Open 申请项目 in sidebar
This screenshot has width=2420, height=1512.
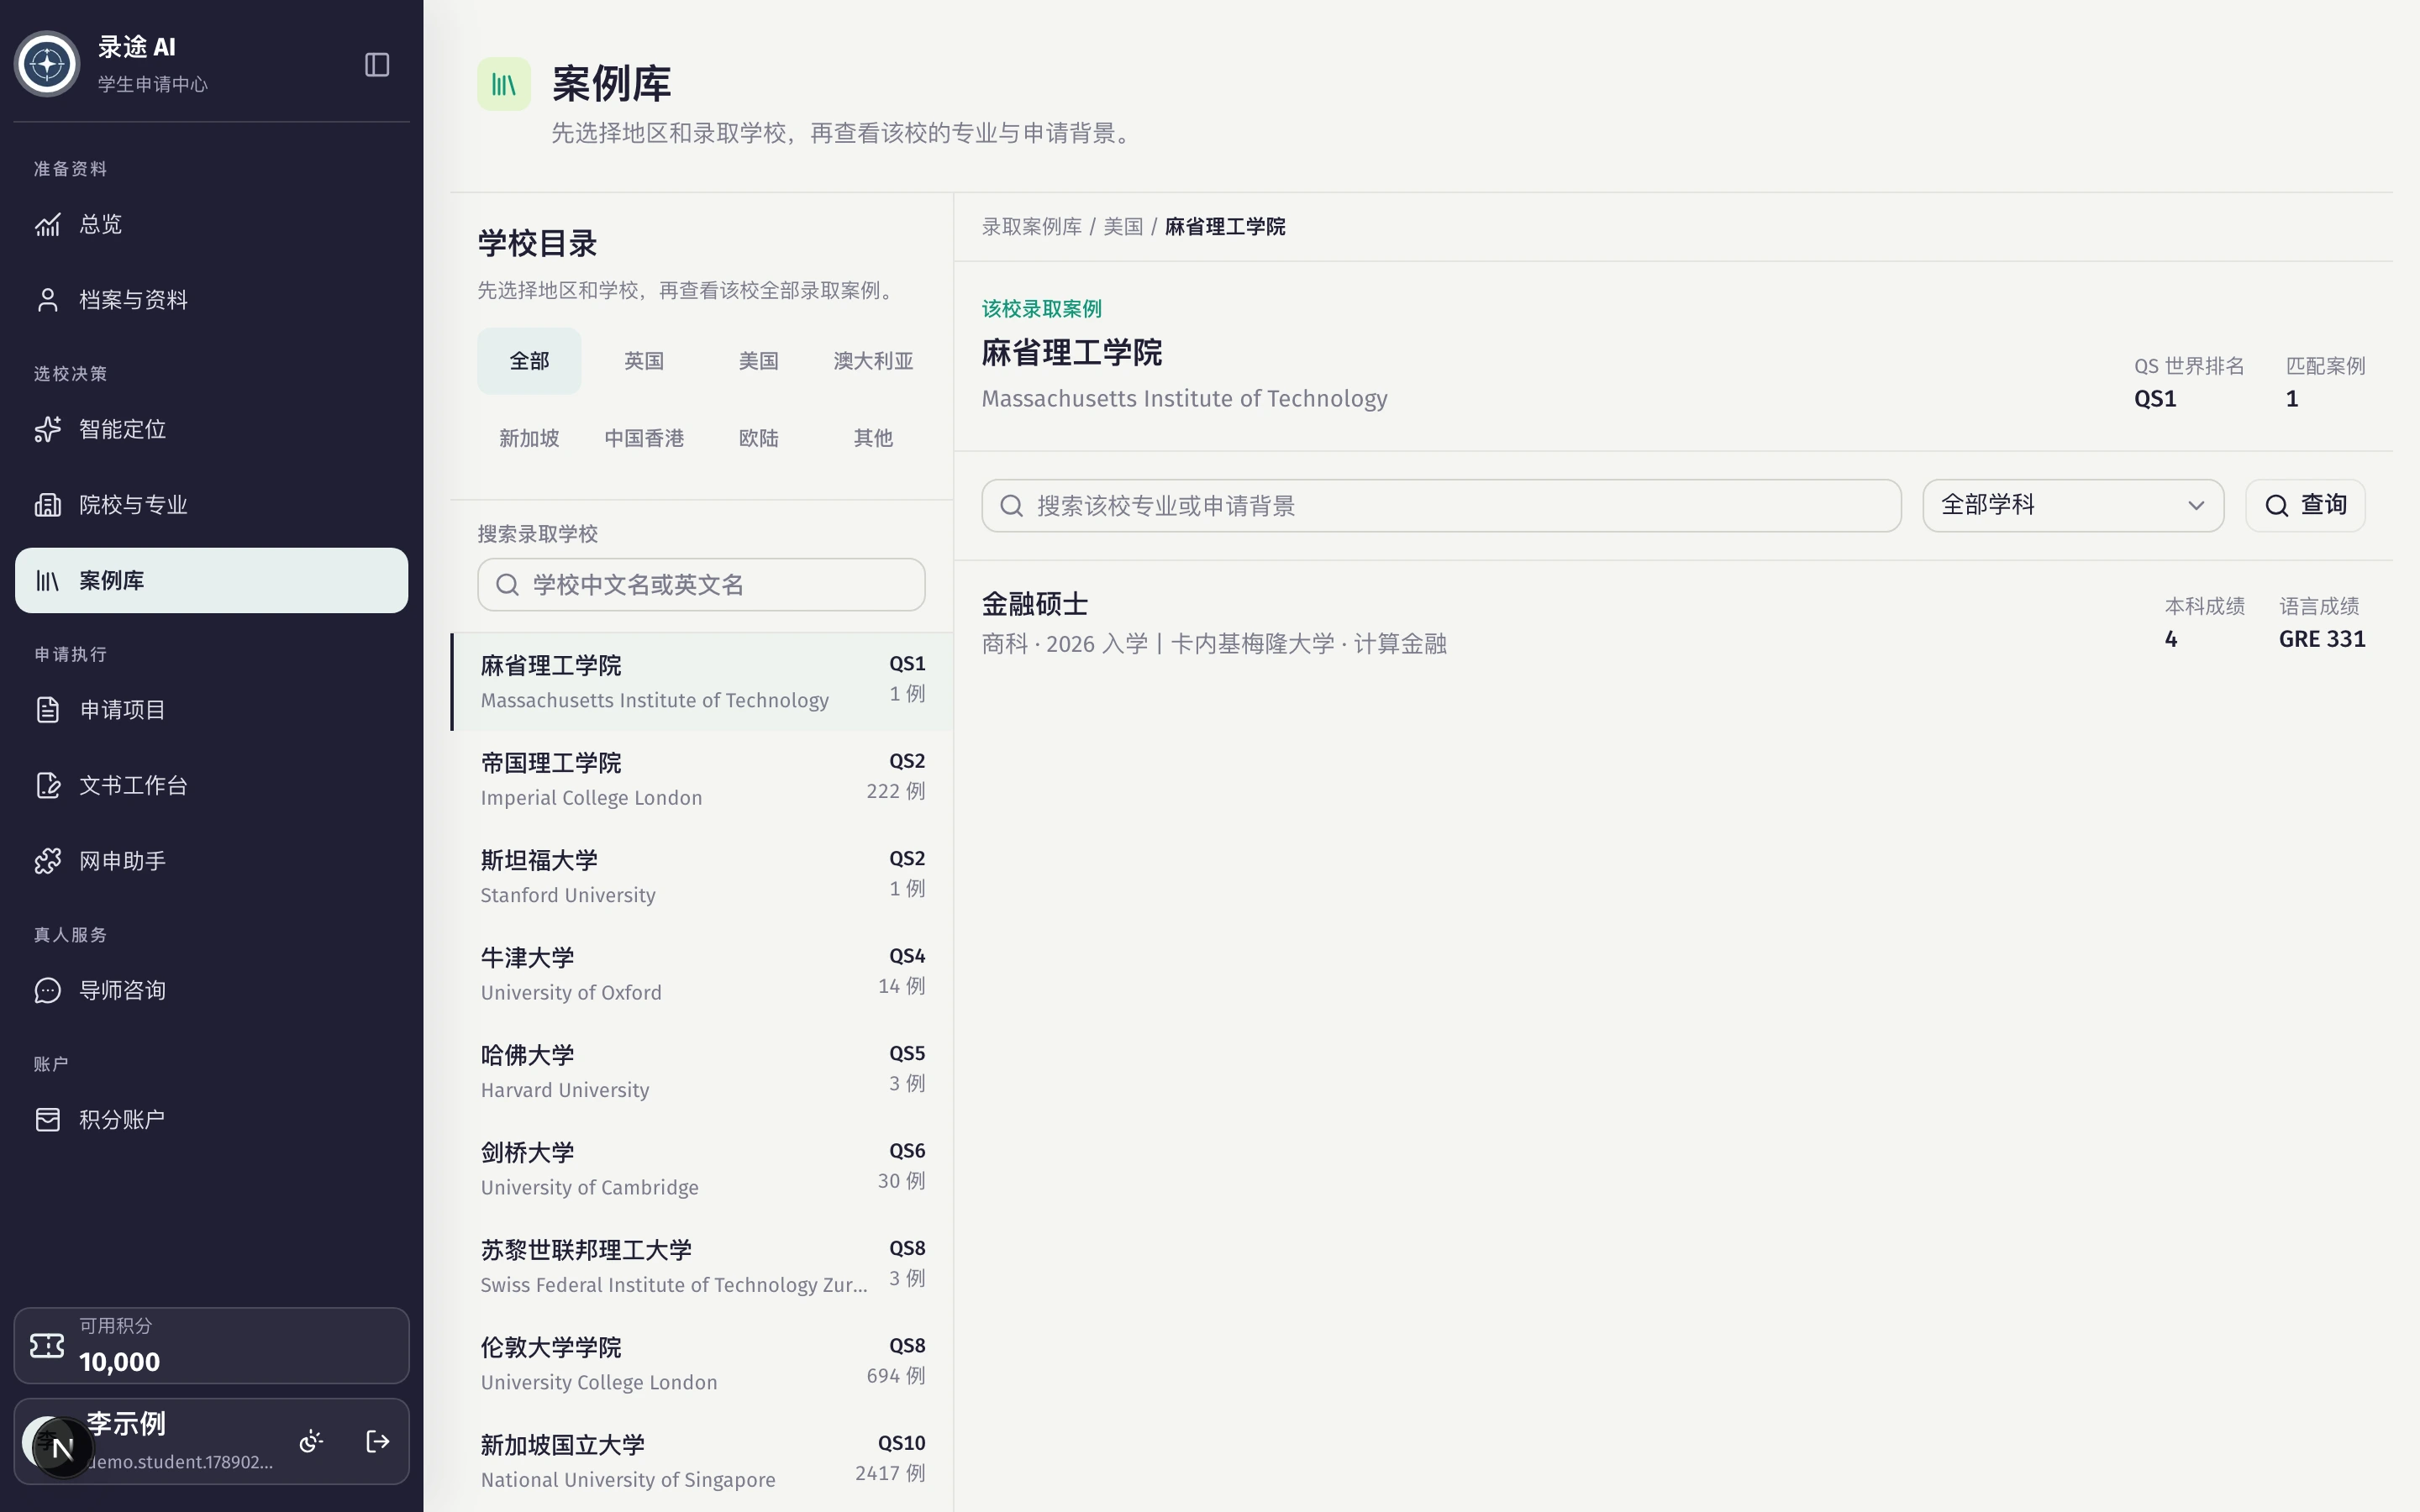pos(211,710)
